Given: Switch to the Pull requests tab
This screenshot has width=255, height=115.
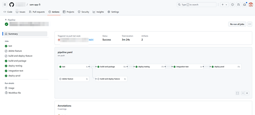Looking at the screenshot, I should (37, 12).
